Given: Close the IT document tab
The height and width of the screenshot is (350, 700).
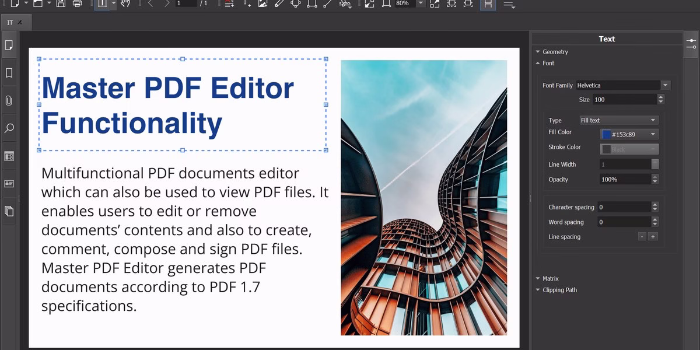Looking at the screenshot, I should tap(20, 23).
